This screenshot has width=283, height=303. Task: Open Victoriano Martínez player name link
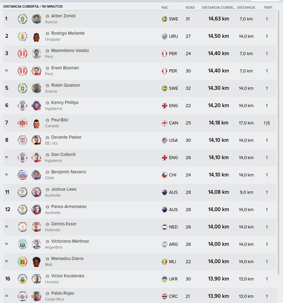coord(70,241)
